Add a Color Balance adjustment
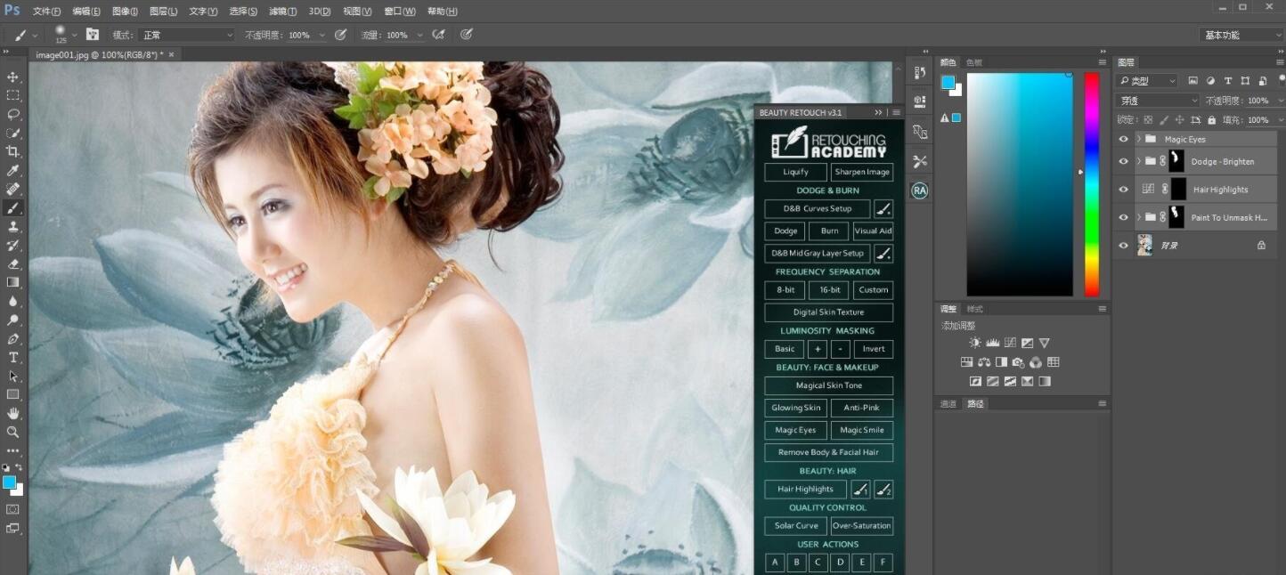 (984, 362)
